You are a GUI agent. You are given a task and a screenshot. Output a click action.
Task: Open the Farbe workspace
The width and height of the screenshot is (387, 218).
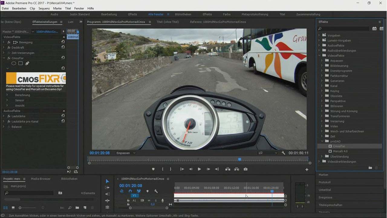[226, 14]
